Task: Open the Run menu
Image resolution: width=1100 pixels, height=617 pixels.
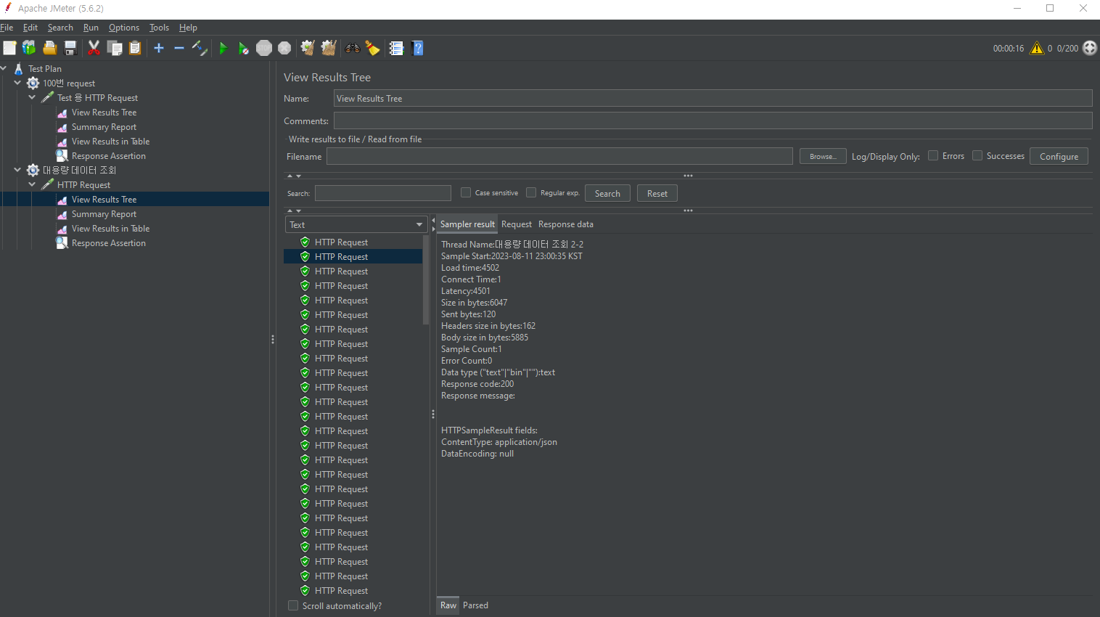Action: (91, 28)
